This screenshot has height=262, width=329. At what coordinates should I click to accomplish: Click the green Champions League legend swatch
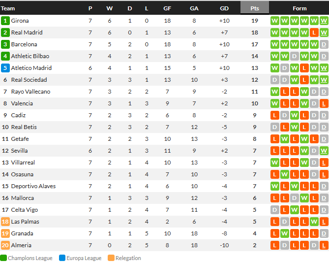tap(3, 258)
